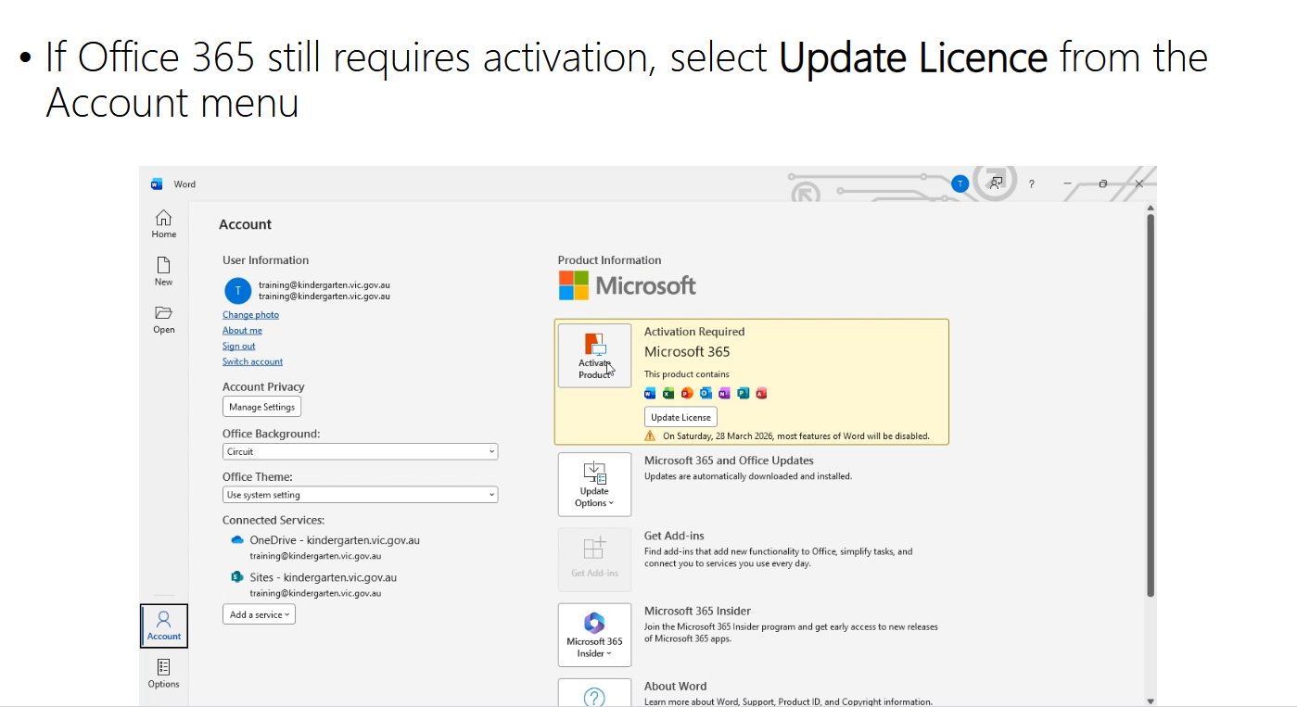The height and width of the screenshot is (707, 1297).
Task: Click the vertical scrollbar thumb
Action: (x=1151, y=405)
